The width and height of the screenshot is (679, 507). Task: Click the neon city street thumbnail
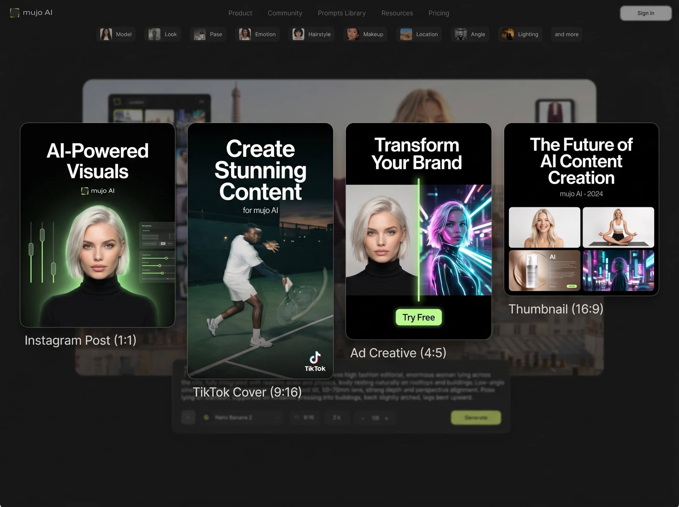[618, 270]
